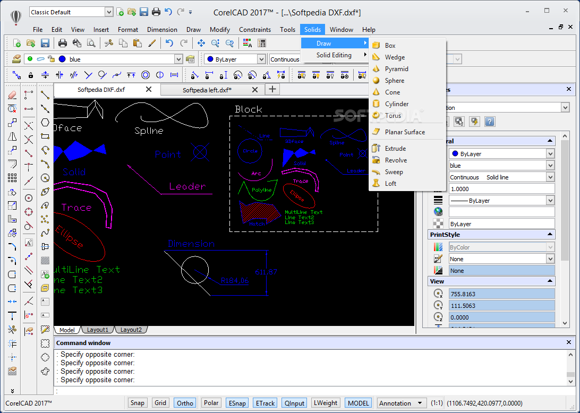Image resolution: width=580 pixels, height=413 pixels.
Task: Select the Line draw tool
Action: pos(45,95)
